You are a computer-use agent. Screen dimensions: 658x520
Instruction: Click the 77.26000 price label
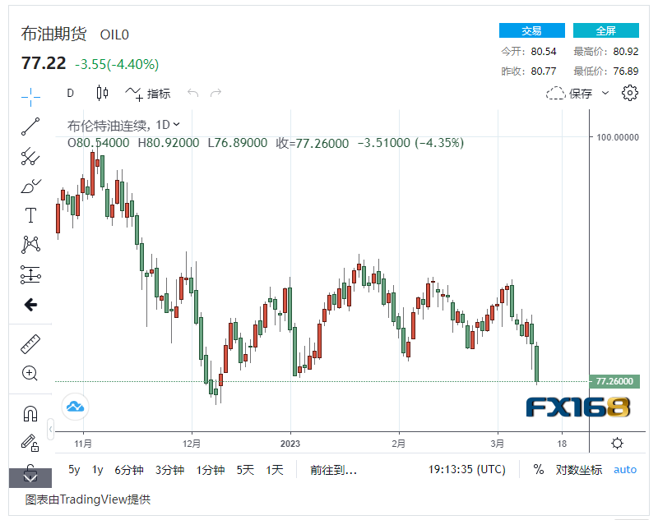click(614, 381)
